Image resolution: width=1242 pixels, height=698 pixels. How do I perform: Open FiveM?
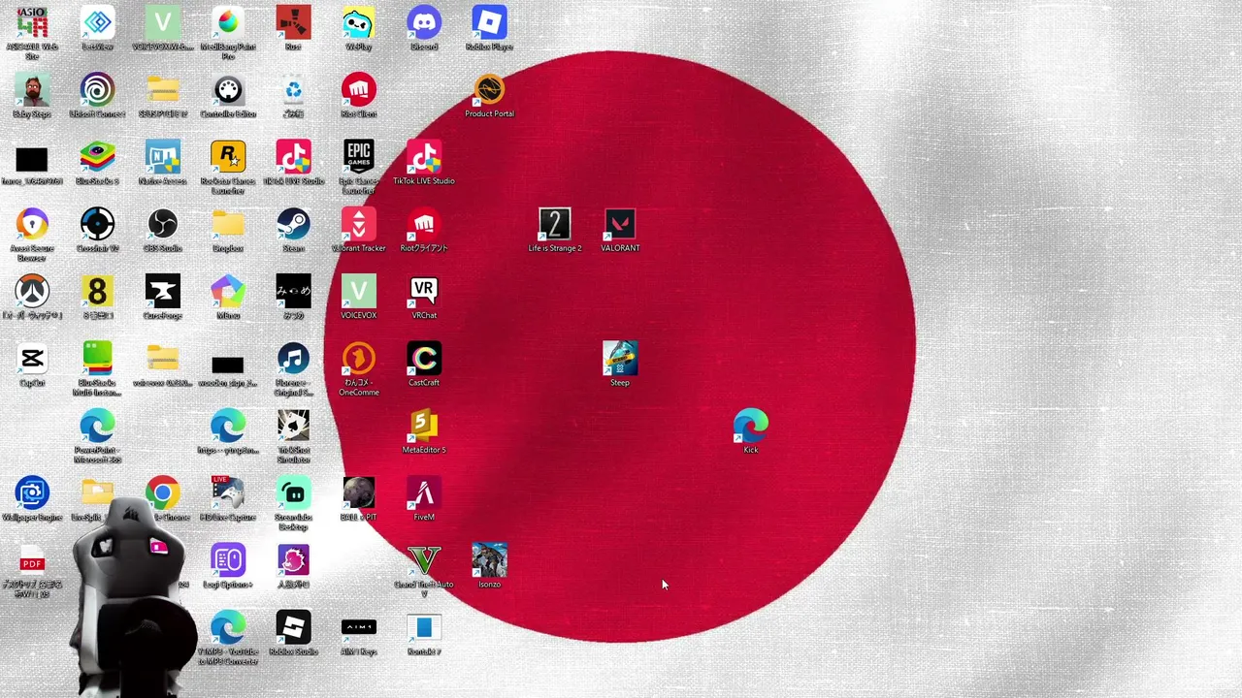coord(424,492)
